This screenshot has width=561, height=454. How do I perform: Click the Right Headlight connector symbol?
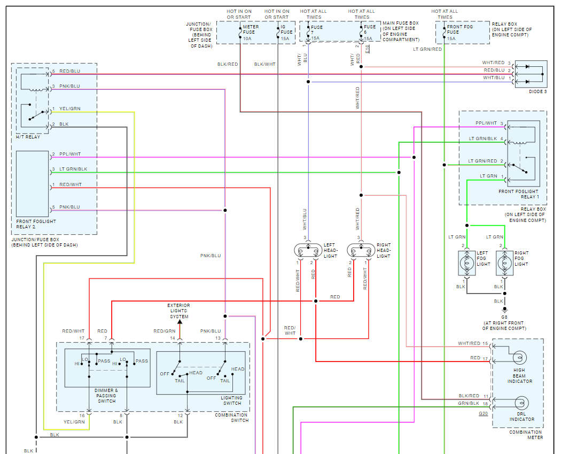tap(361, 250)
